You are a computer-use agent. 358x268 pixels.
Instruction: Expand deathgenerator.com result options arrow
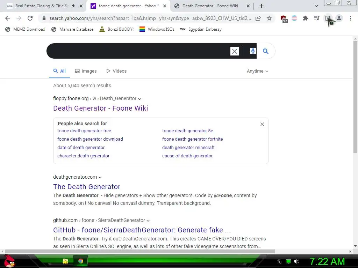[x=100, y=177]
